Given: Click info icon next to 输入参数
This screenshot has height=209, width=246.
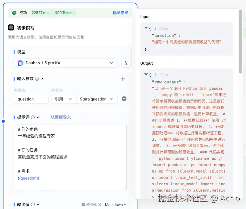Looking at the screenshot, I should [37, 79].
